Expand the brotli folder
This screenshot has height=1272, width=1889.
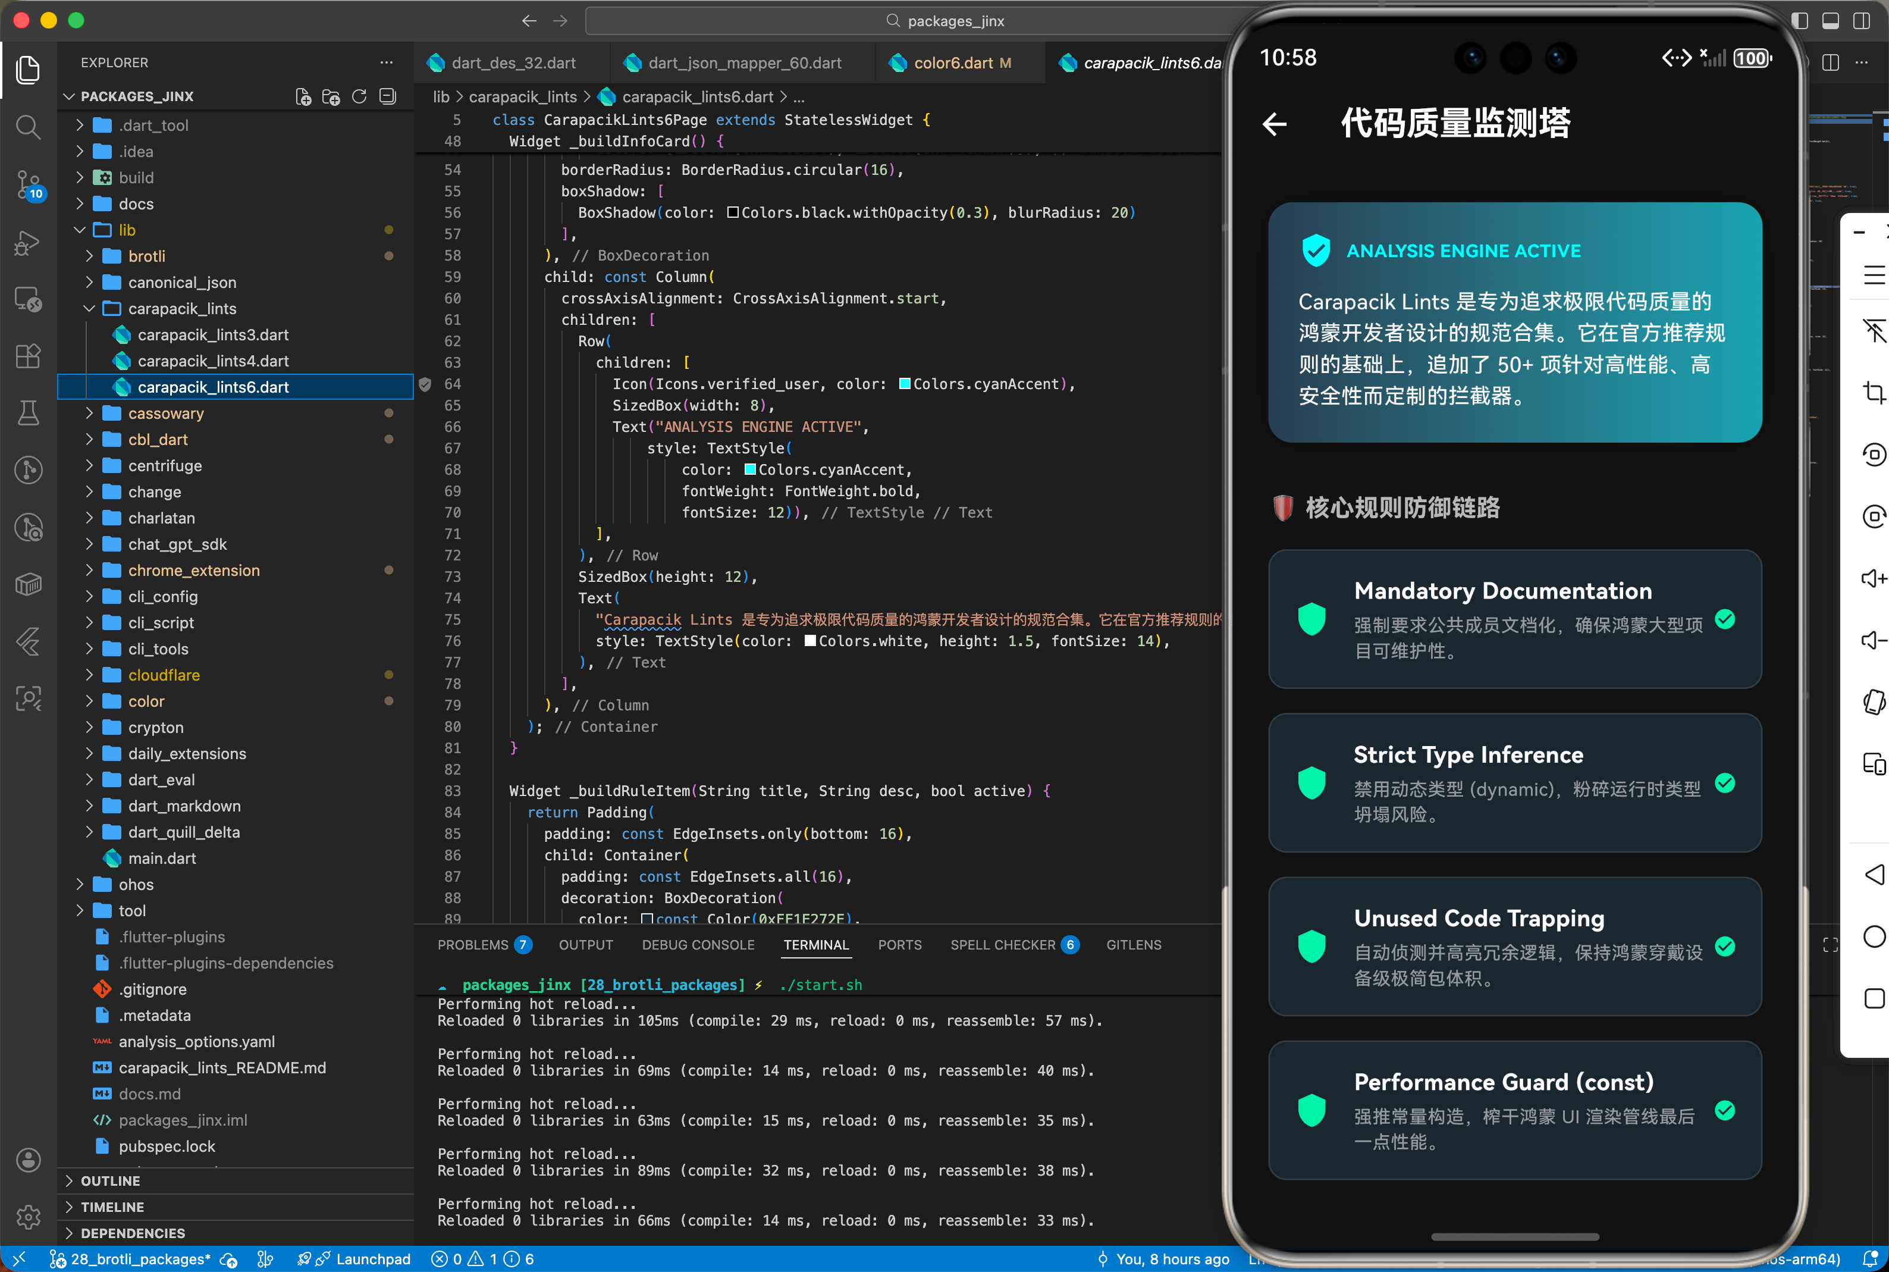[146, 256]
